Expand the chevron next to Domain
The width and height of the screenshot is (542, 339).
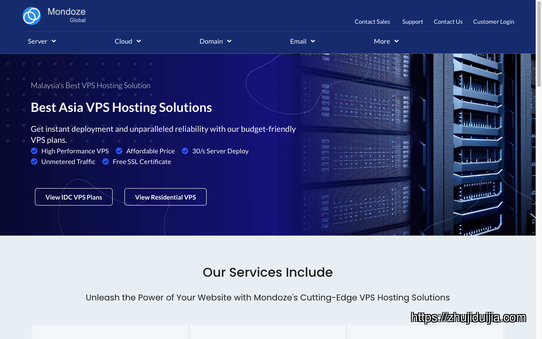(229, 41)
